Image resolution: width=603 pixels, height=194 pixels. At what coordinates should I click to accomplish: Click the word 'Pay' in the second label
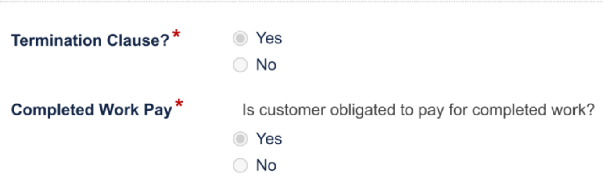158,110
